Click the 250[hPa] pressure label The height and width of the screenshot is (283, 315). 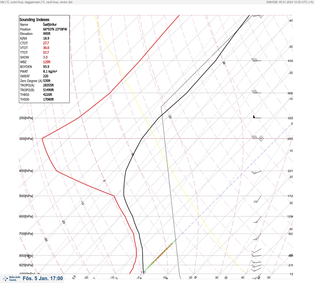(26, 118)
